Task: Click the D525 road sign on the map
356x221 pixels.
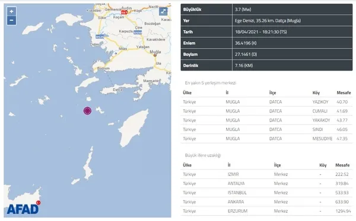Action: pos(100,37)
